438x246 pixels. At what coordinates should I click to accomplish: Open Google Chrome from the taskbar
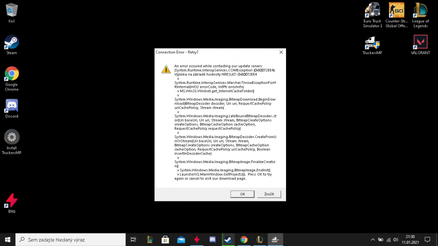point(244,239)
